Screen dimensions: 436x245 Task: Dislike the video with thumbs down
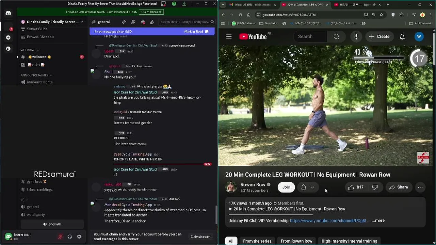tap(375, 187)
